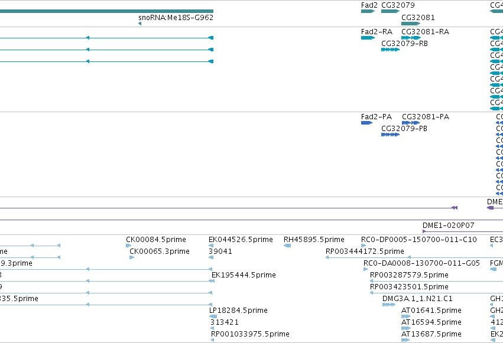Click the Fad2-RA transcript glyph
503x343 pixels.
click(368, 38)
